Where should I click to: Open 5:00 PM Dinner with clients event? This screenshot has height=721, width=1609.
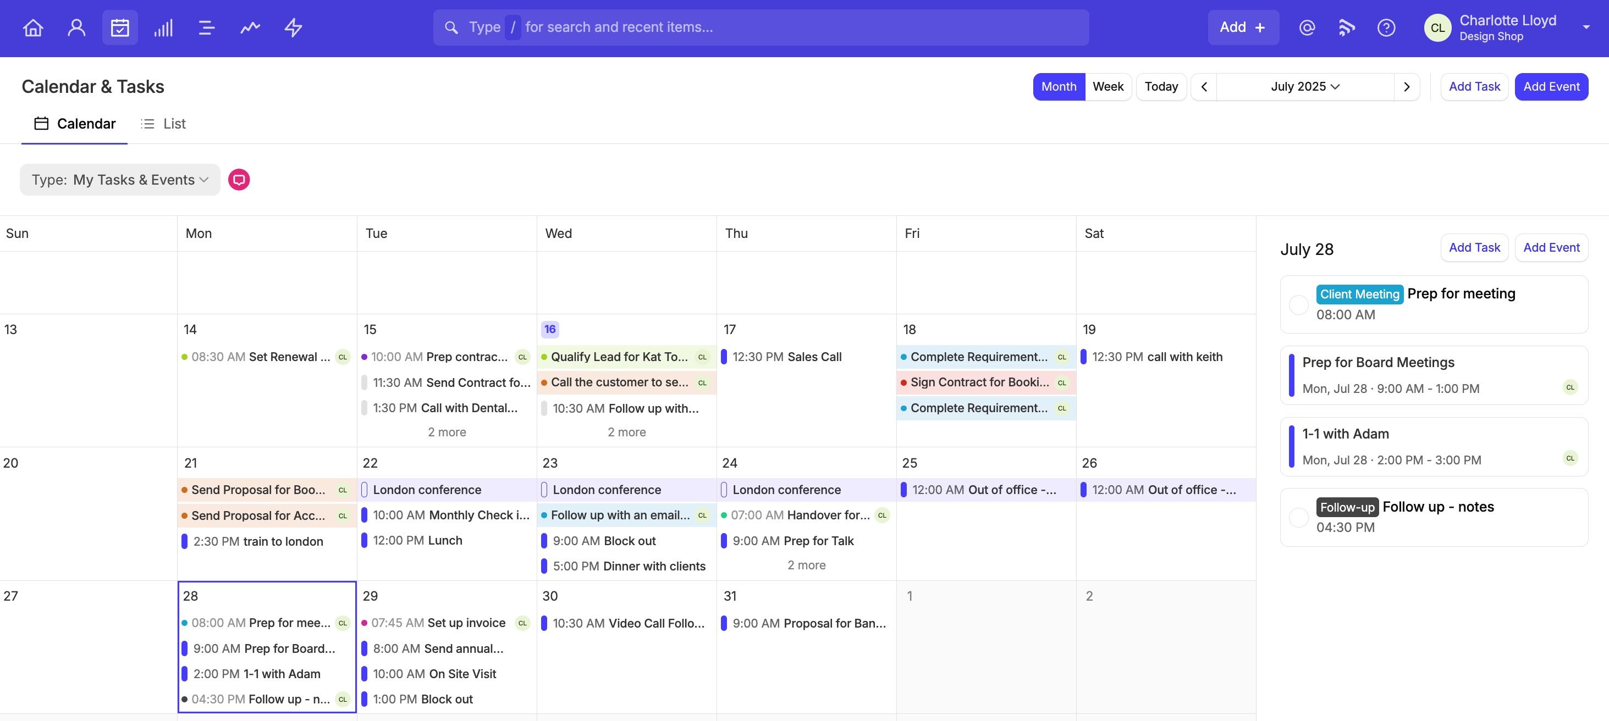pos(626,566)
